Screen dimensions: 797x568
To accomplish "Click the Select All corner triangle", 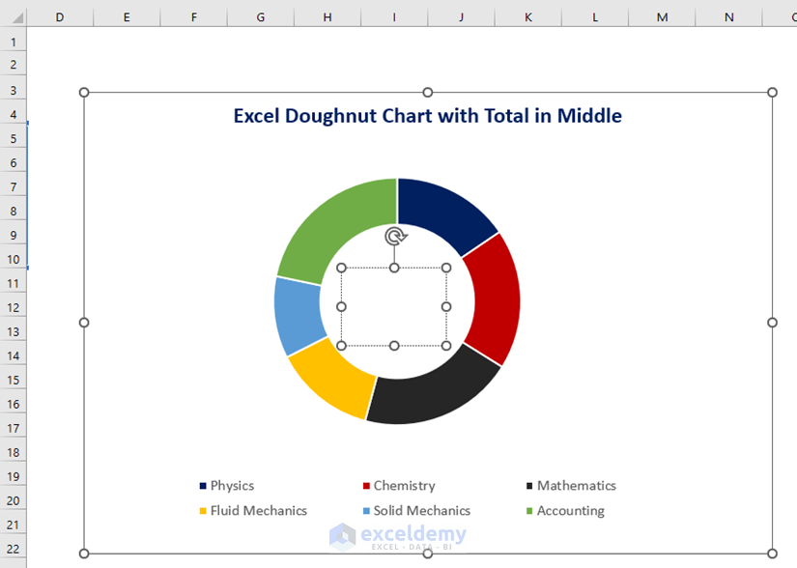I will coord(16,17).
